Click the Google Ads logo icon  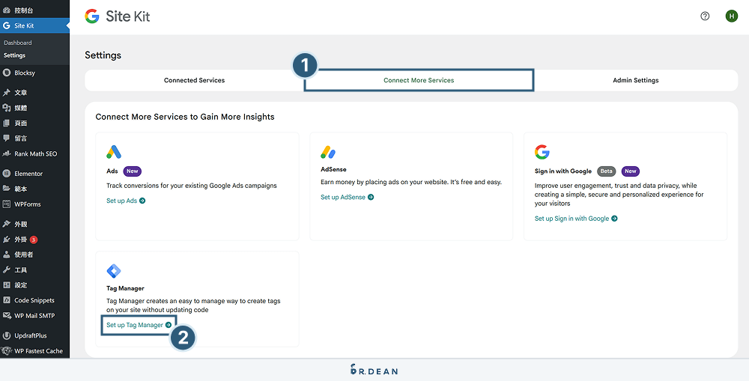tap(114, 152)
